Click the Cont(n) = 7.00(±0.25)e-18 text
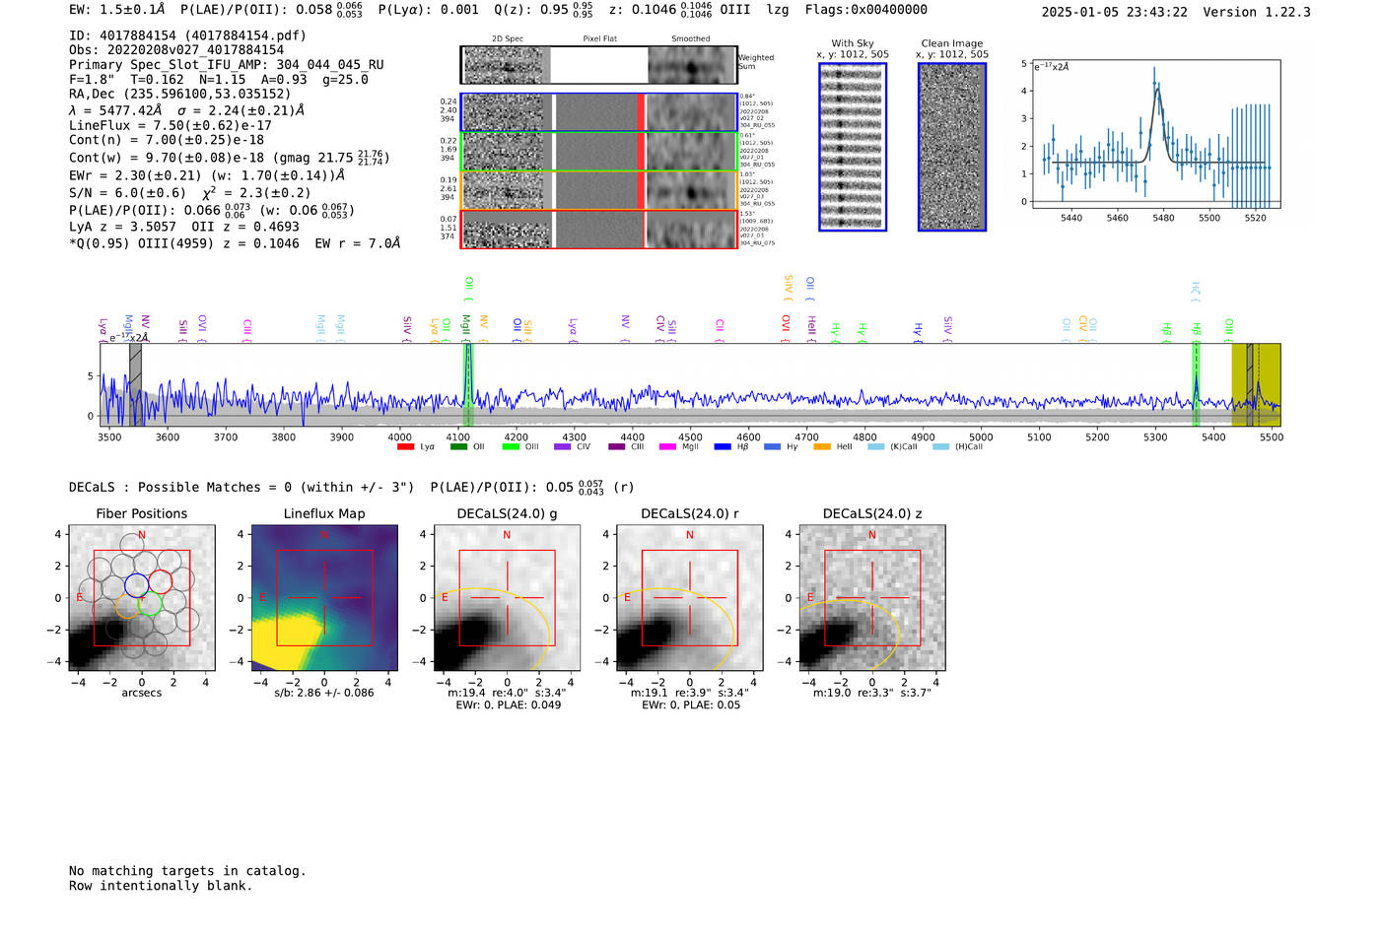Screen dimensions: 1380x939 pyautogui.click(x=167, y=140)
